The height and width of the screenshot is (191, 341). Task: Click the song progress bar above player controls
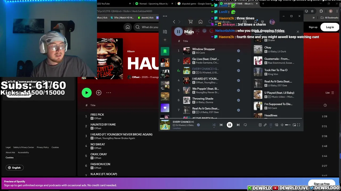point(231,118)
